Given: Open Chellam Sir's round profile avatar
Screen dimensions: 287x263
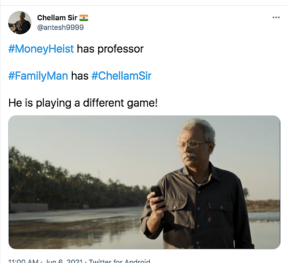Looking at the screenshot, I should 20,23.
